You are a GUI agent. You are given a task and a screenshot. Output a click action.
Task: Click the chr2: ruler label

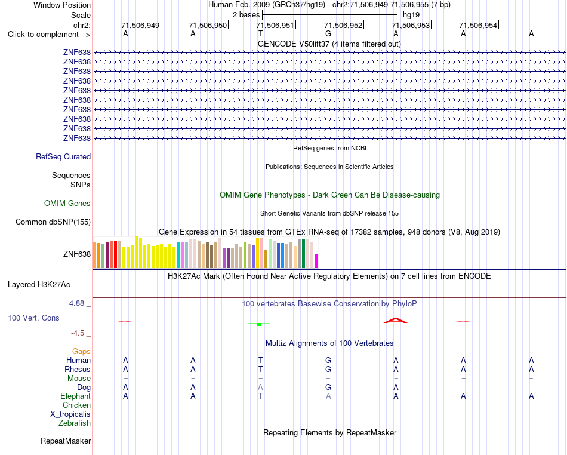[82, 25]
